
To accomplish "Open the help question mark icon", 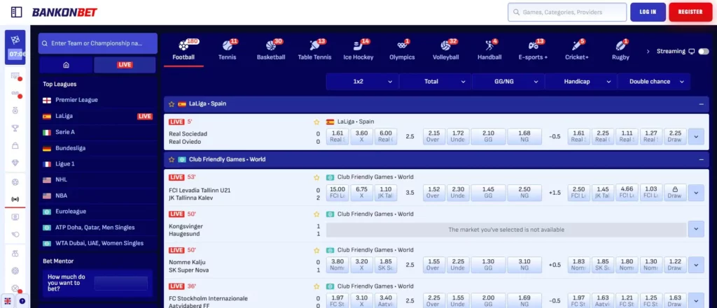I will point(22,301).
